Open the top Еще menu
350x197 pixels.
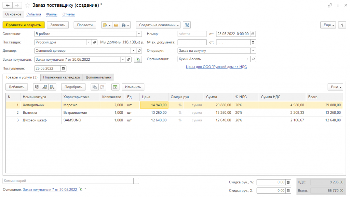coord(328,25)
